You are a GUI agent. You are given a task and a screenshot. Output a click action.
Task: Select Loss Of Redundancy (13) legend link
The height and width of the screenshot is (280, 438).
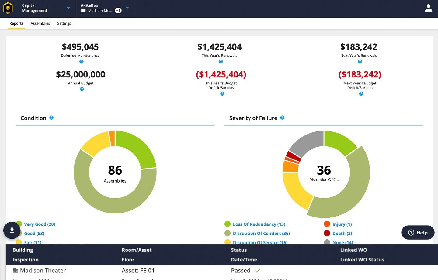(x=259, y=224)
